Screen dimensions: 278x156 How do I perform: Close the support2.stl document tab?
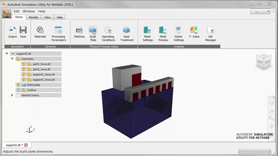26,145
